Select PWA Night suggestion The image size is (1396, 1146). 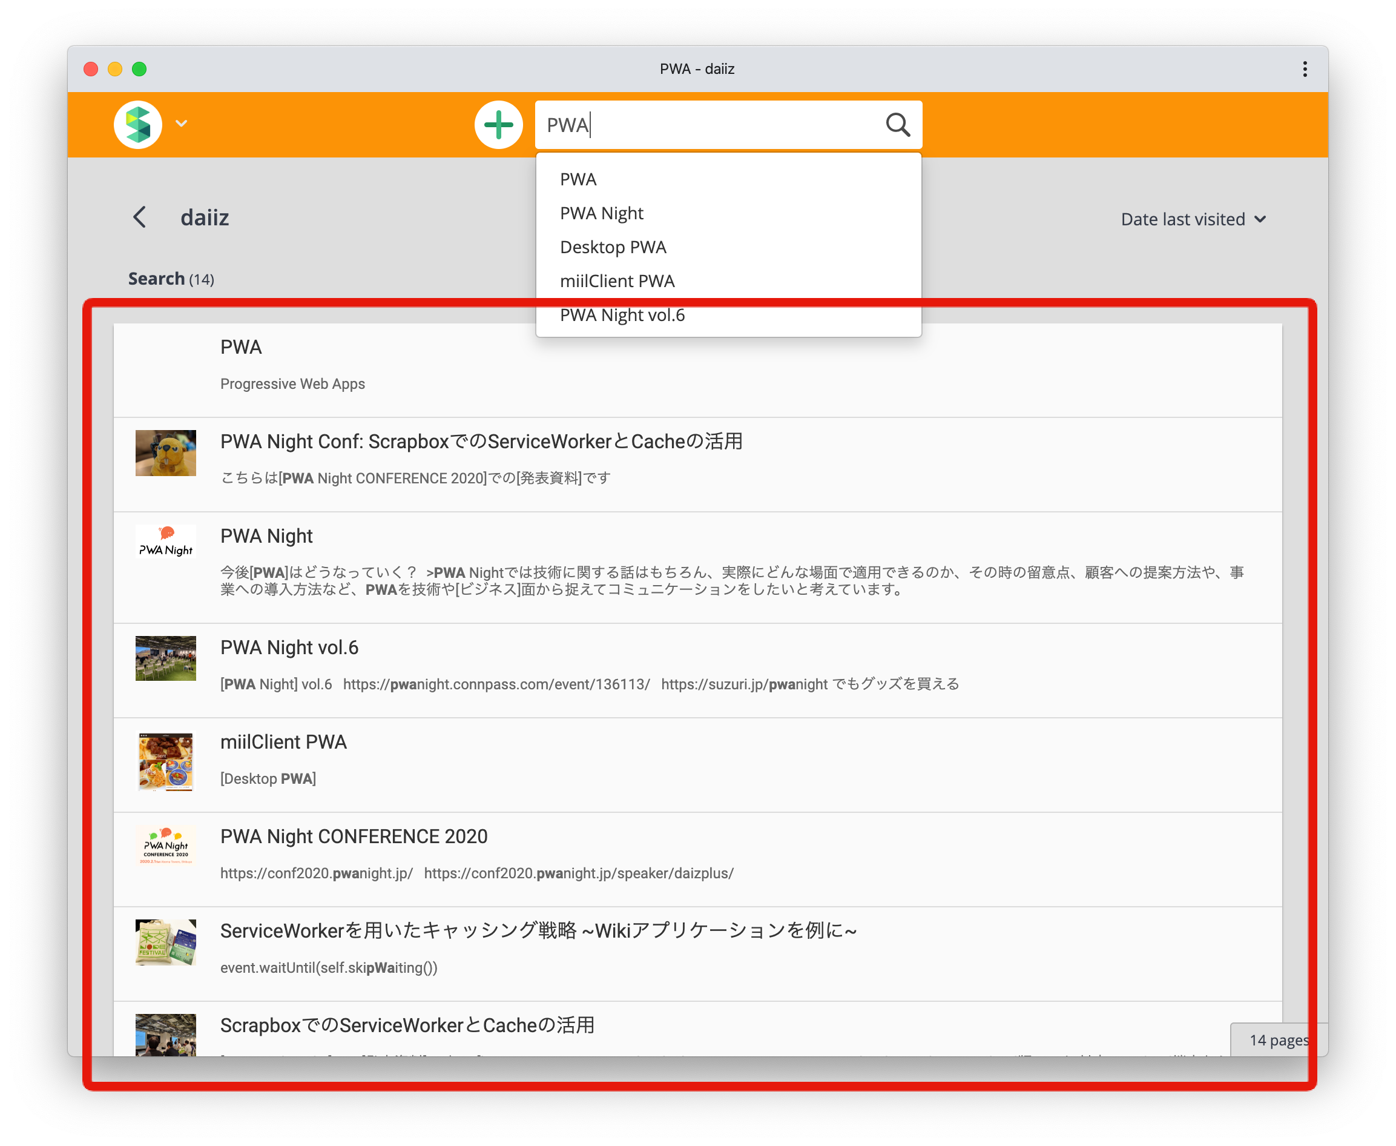601,213
